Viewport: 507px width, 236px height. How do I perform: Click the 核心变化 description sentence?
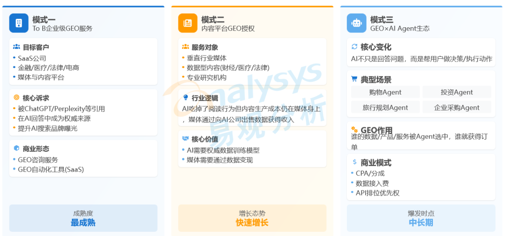coord(422,59)
